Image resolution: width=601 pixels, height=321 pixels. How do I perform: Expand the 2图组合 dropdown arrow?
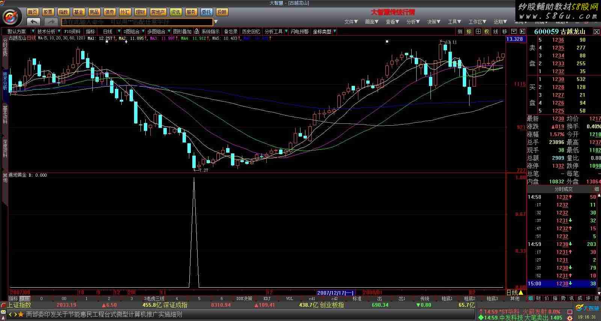[143, 31]
